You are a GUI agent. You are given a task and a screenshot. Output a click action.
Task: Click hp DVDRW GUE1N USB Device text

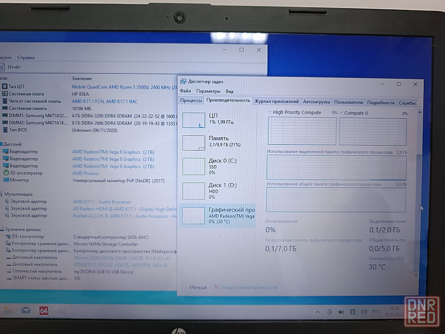104,272
